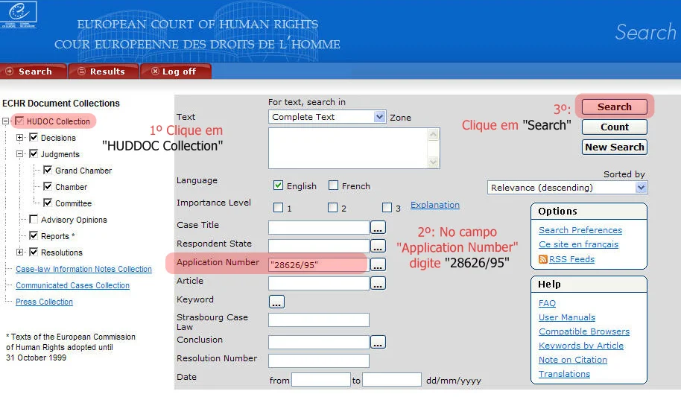Open the FAQ help link

point(547,303)
